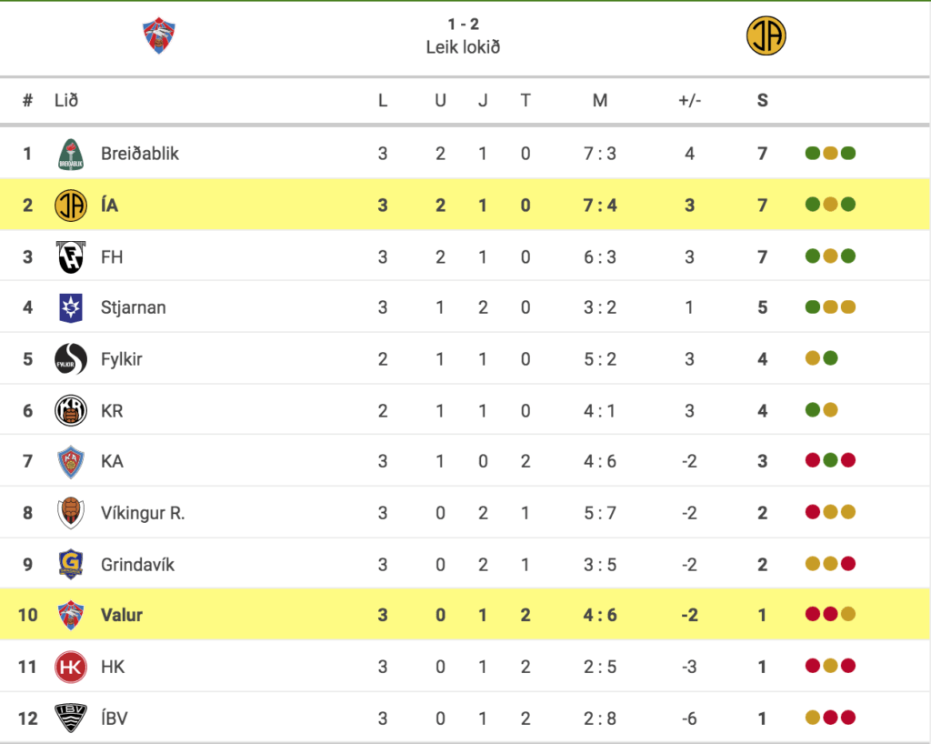Click the 1 - 2 final score

(x=463, y=25)
